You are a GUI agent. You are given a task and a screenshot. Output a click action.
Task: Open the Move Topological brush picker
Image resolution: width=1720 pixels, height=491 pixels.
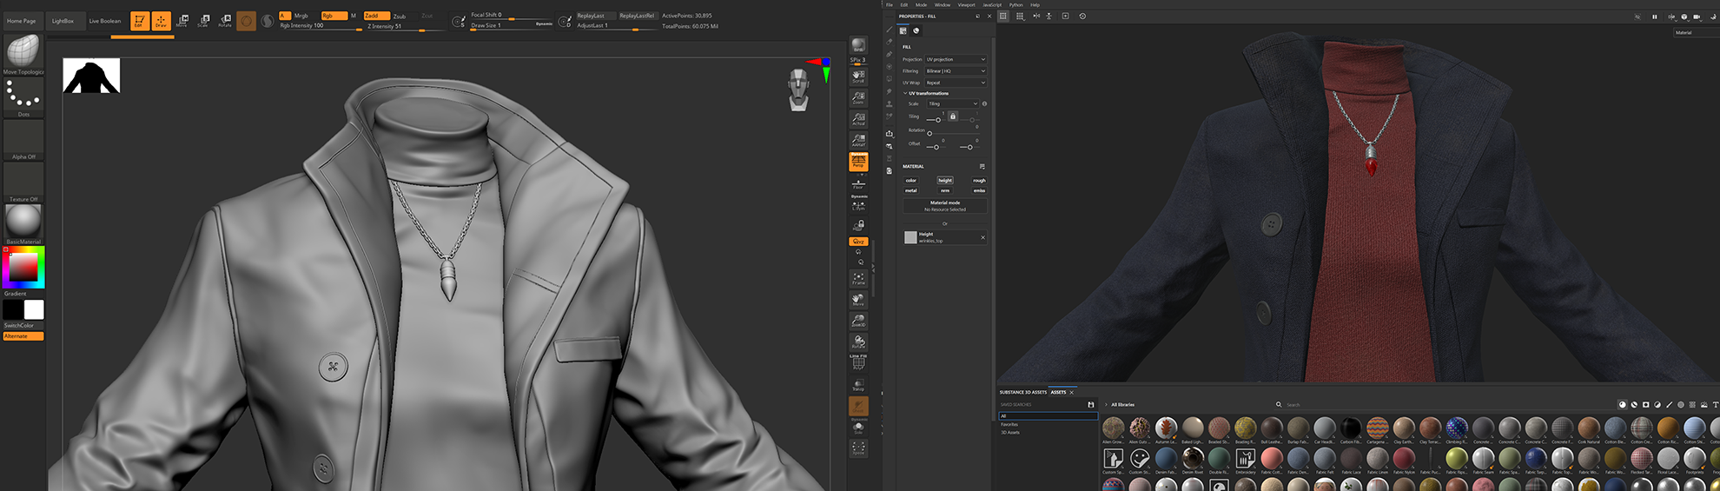pos(23,51)
